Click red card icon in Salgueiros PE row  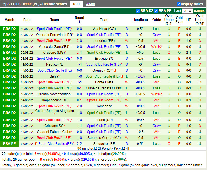click(x=36, y=144)
